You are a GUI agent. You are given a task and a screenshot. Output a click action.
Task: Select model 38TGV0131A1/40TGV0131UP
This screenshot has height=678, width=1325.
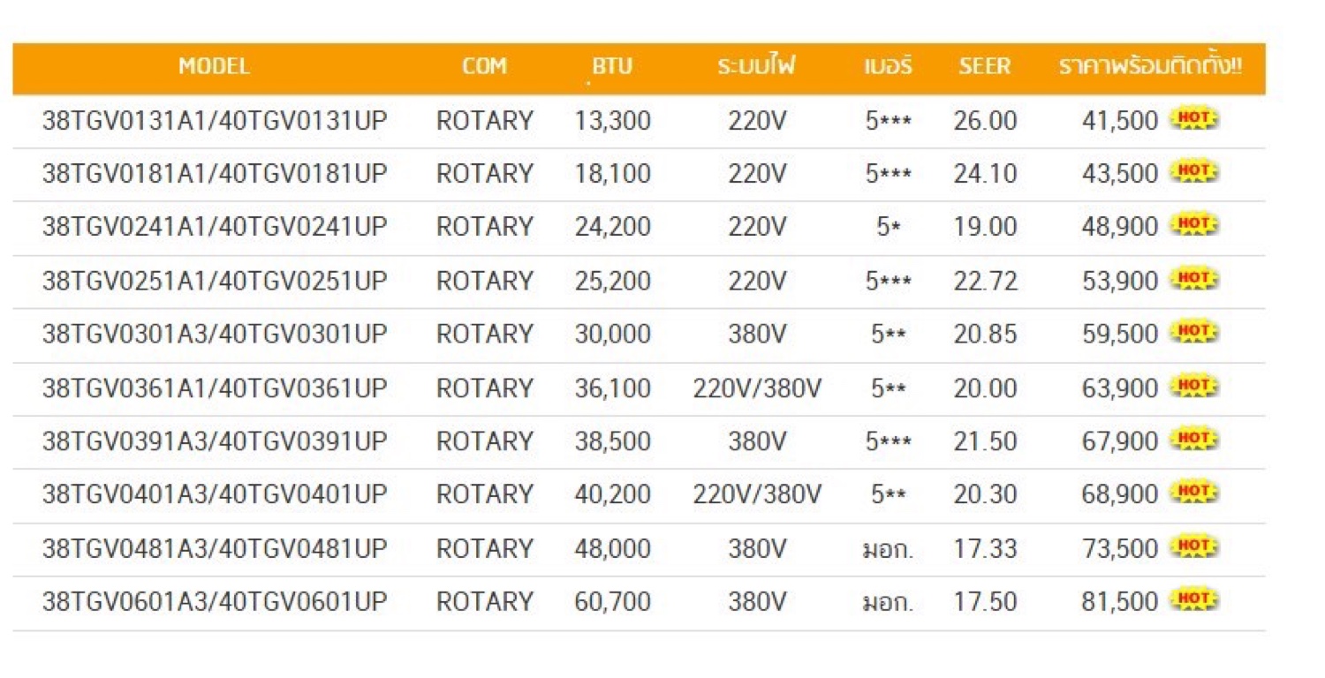pos(215,120)
